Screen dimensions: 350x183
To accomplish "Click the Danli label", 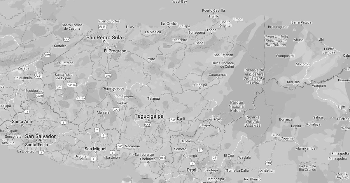I will pyautogui.click(x=181, y=119).
